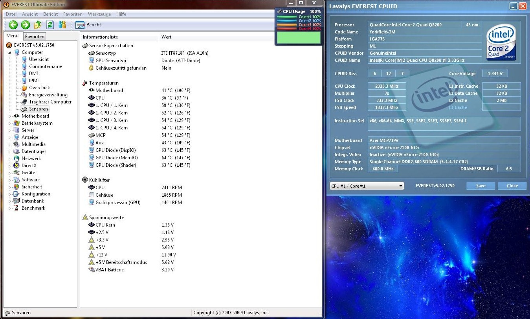Expand the Motherboard tree node
Image resolution: width=530 pixels, height=319 pixels.
tap(10, 116)
